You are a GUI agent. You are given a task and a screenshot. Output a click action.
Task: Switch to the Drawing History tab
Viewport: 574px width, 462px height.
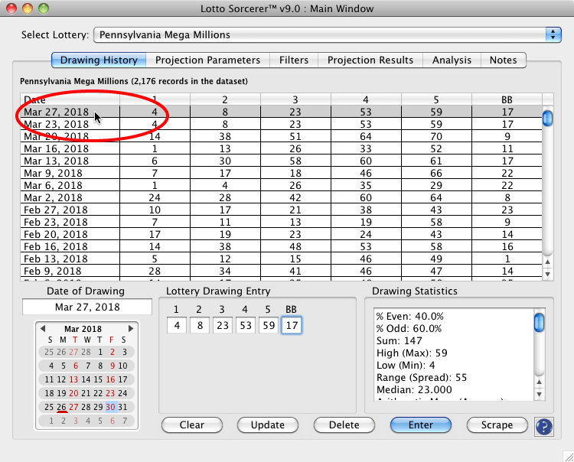tap(99, 60)
